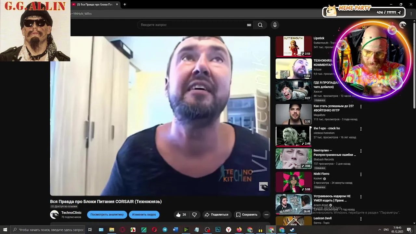This screenshot has height=234, width=416.
Task: Open Steam from taskbar
Action: (292, 230)
